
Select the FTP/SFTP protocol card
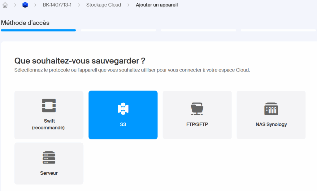point(197,115)
